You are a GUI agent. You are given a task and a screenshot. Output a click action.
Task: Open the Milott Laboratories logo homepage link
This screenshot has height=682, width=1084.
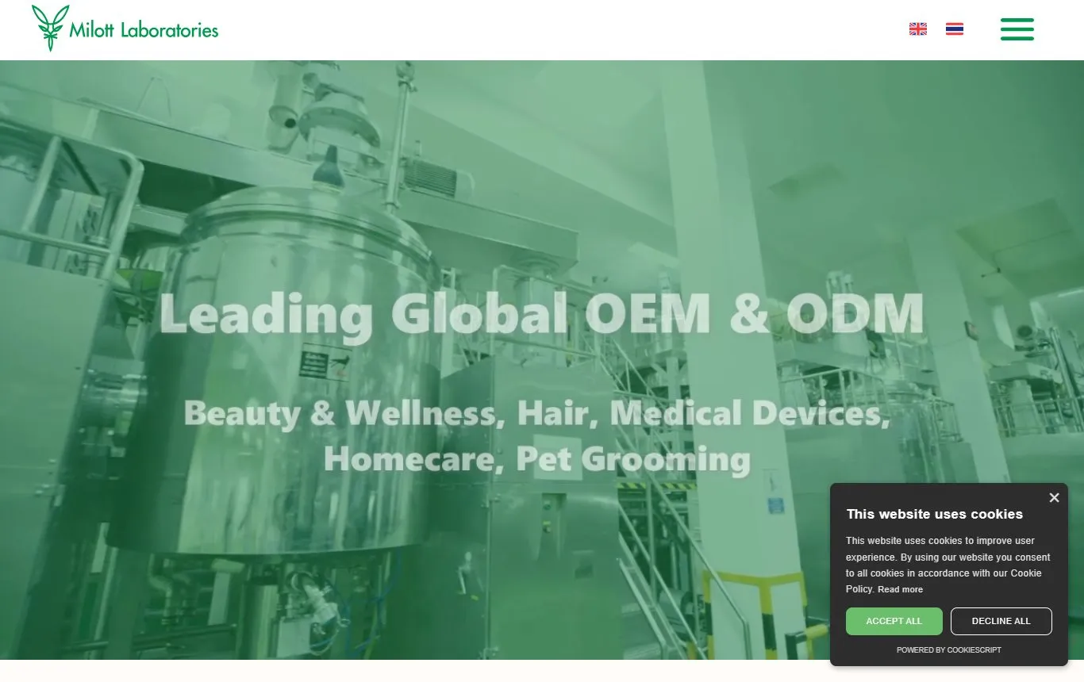point(125,29)
